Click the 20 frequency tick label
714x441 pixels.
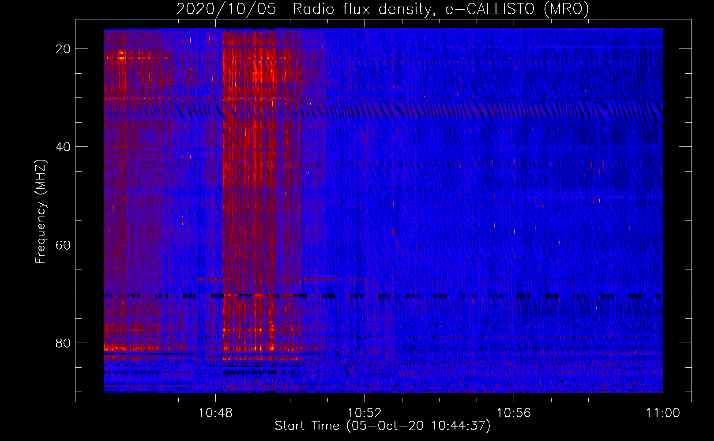63,49
